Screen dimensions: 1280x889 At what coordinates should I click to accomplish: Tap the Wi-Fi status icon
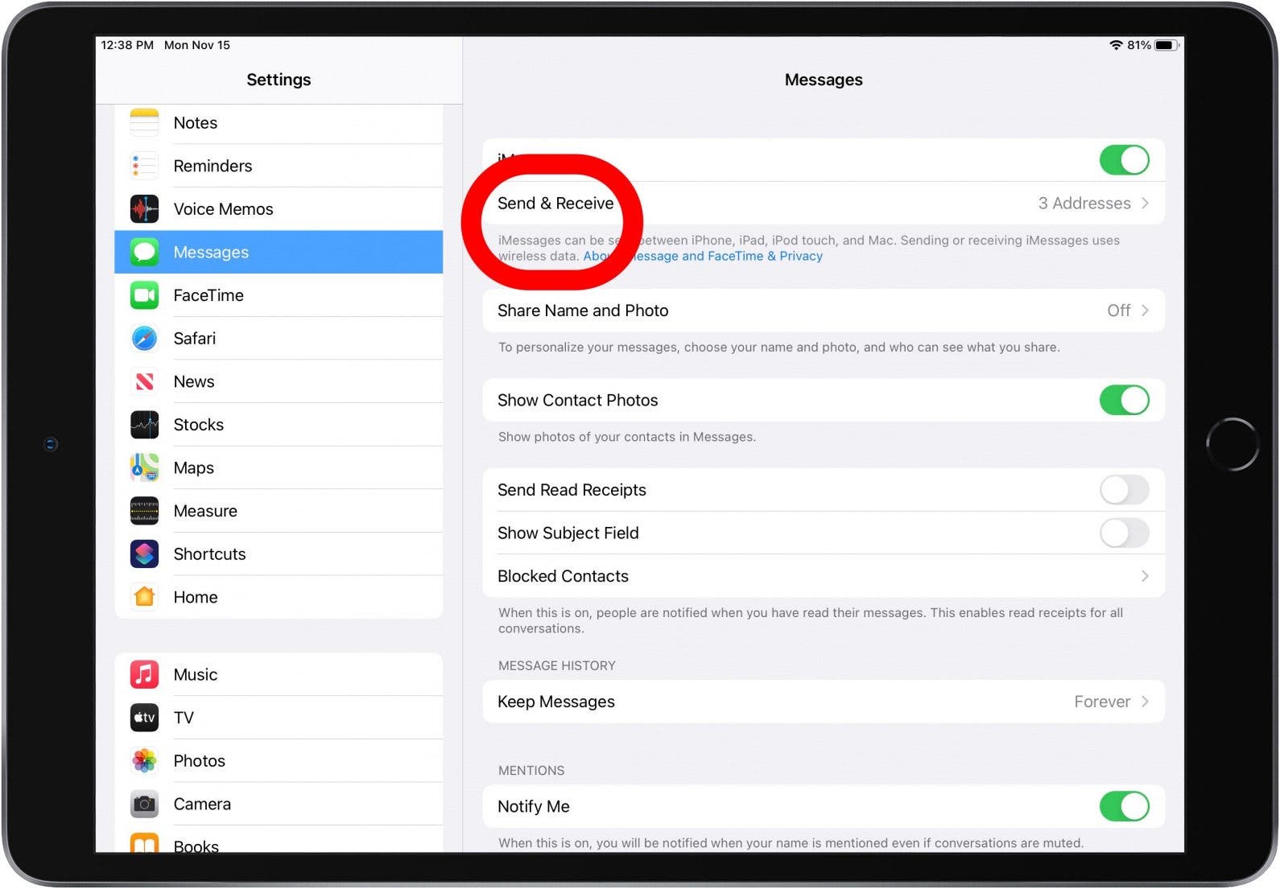click(1116, 45)
